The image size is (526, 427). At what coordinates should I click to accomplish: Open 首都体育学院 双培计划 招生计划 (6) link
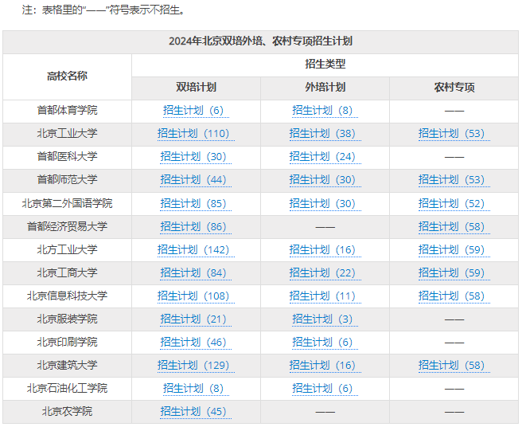pyautogui.click(x=196, y=111)
